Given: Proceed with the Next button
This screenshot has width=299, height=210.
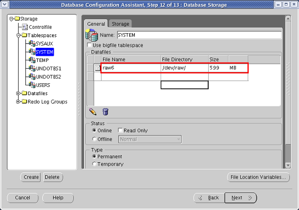Looking at the screenshot, I should point(241,198).
